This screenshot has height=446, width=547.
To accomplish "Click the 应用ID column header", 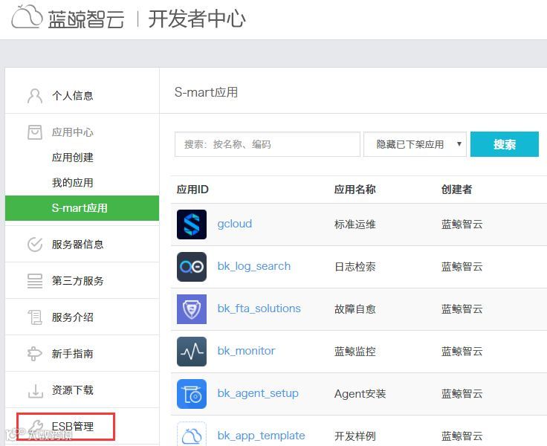I will (192, 190).
